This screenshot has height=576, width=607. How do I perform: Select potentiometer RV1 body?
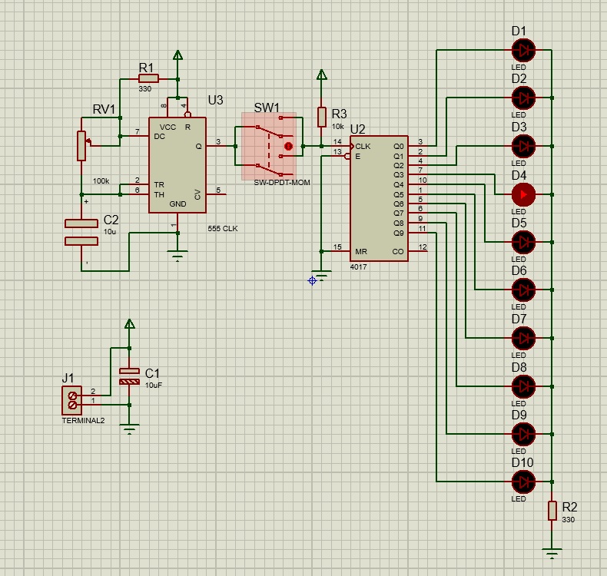[81, 146]
